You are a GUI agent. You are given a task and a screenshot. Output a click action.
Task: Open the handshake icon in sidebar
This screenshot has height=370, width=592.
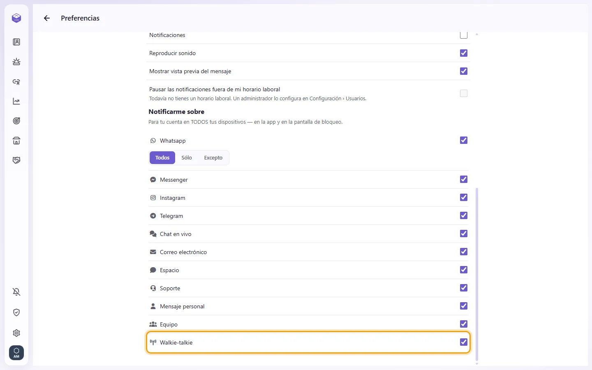(x=16, y=160)
